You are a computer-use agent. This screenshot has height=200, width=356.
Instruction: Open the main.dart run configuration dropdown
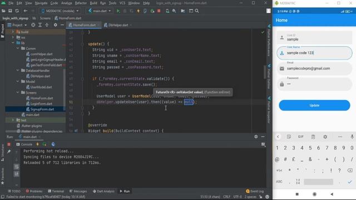click(100, 11)
